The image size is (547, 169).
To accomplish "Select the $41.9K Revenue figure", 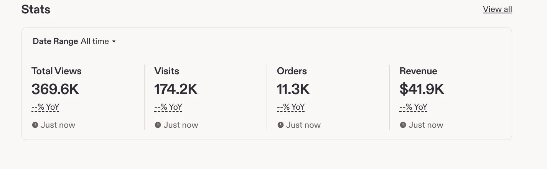I will pyautogui.click(x=422, y=89).
